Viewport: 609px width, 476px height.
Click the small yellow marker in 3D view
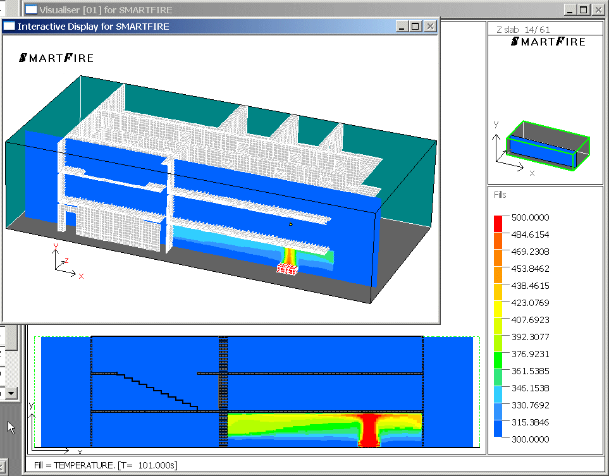click(x=290, y=224)
